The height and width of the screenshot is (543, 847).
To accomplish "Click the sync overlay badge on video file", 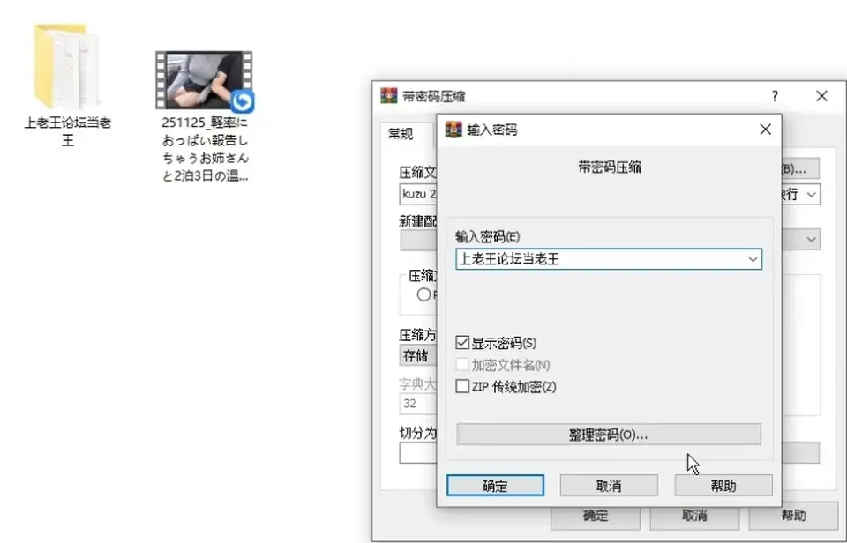I will [243, 101].
